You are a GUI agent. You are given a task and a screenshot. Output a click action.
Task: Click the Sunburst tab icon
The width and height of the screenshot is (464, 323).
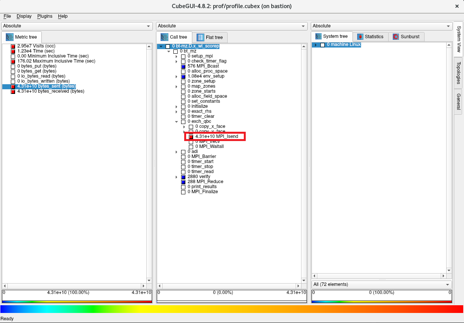[396, 37]
